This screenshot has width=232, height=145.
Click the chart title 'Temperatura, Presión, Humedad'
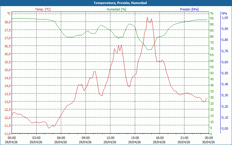(x=116, y=3)
